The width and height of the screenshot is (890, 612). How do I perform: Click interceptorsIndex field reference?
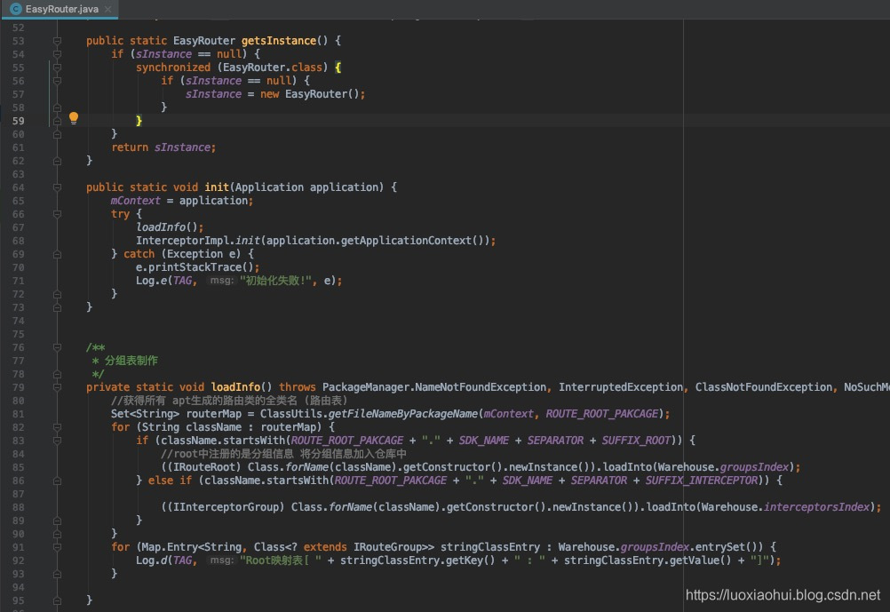pyautogui.click(x=816, y=507)
